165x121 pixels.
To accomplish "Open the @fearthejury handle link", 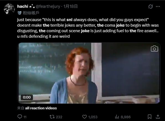I will coord(48,6).
